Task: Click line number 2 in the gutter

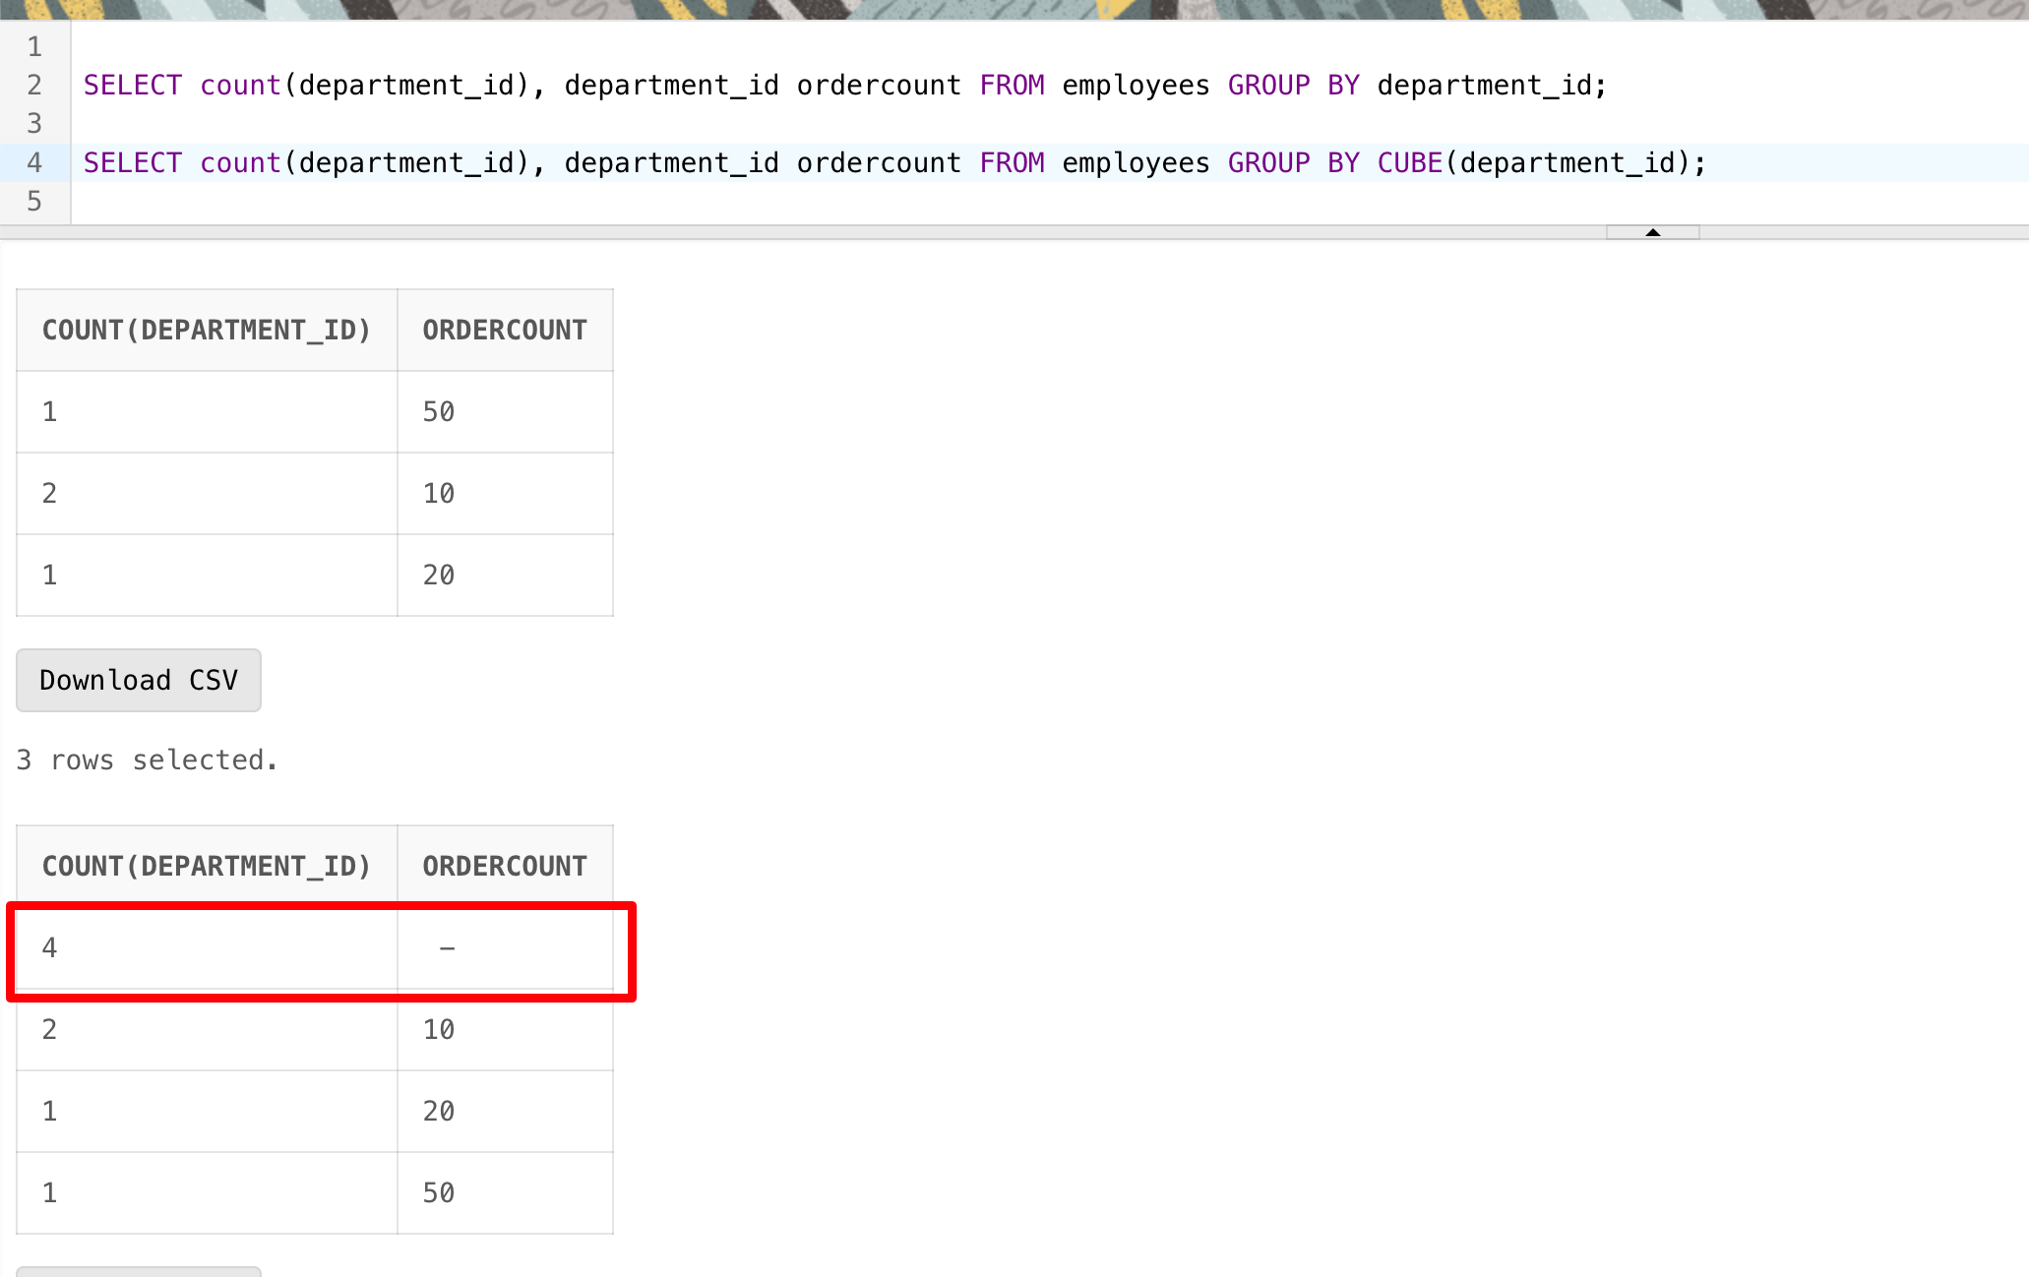Action: tap(34, 86)
